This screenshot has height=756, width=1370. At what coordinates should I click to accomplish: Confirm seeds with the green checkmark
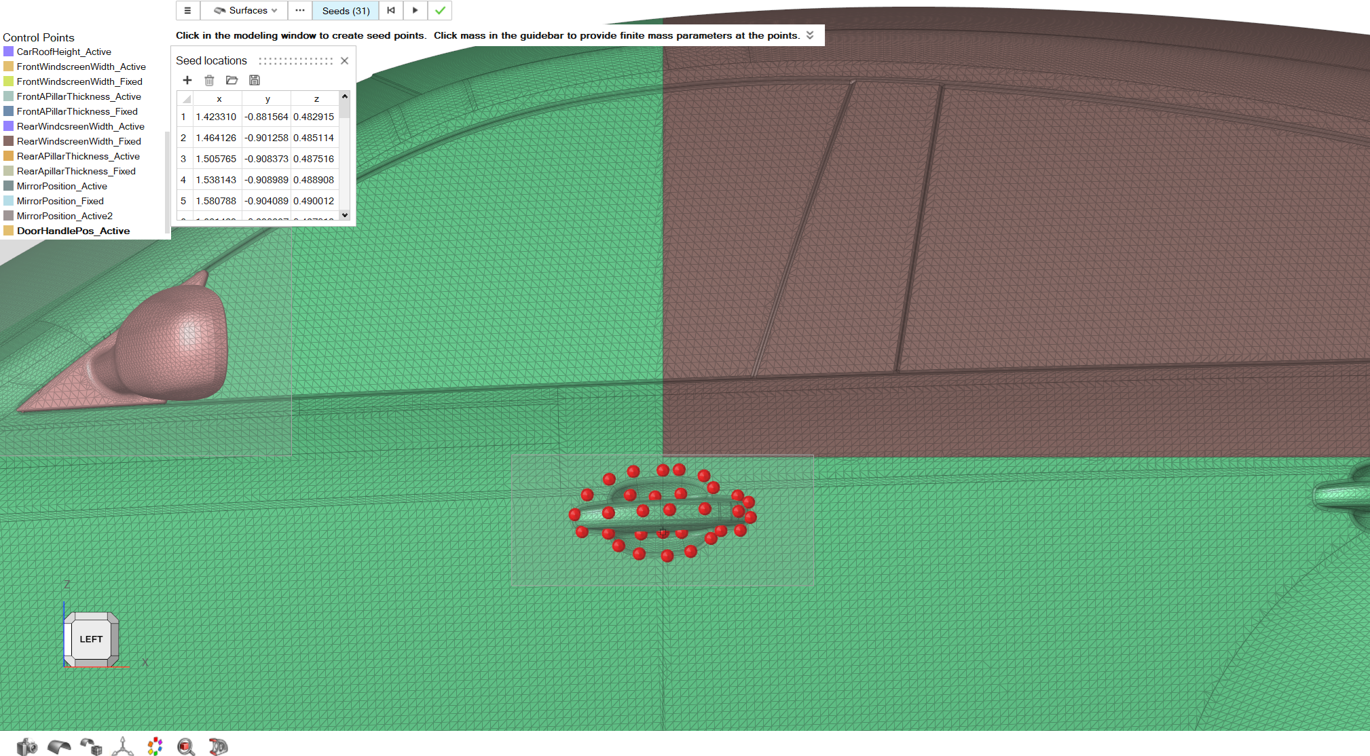440,10
